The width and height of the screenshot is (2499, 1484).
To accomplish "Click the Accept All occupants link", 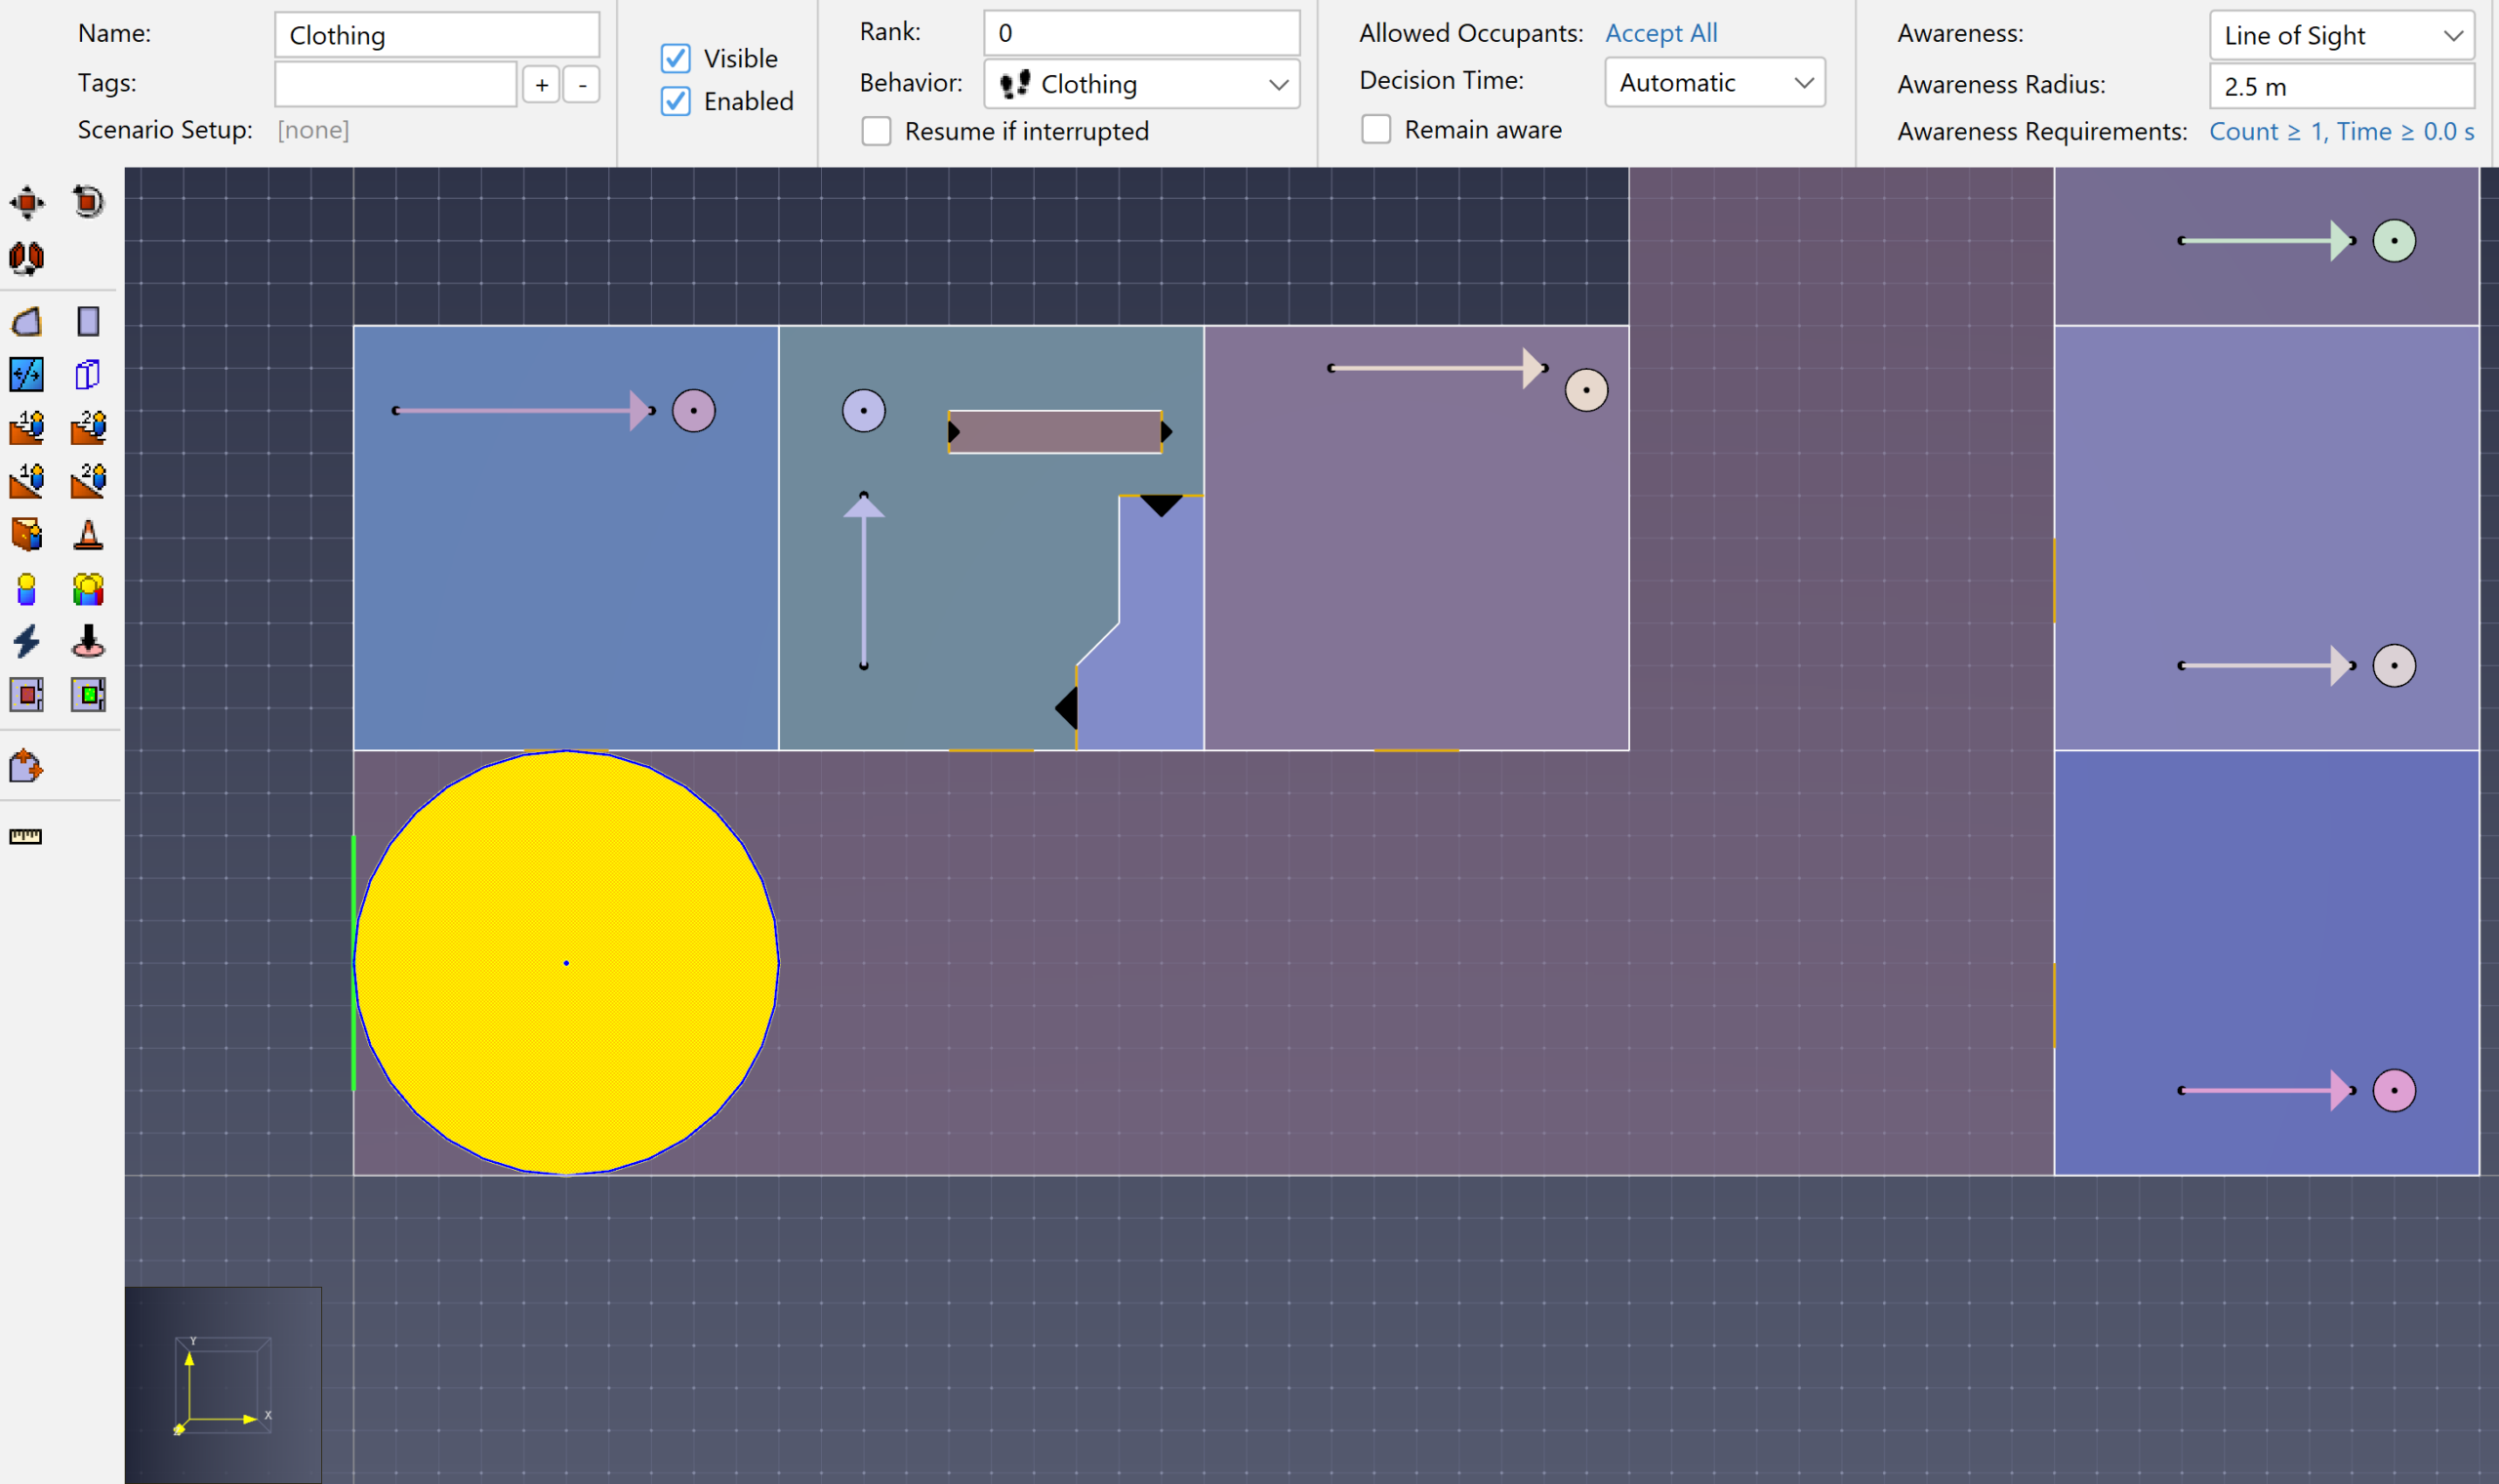I will pos(1661,33).
